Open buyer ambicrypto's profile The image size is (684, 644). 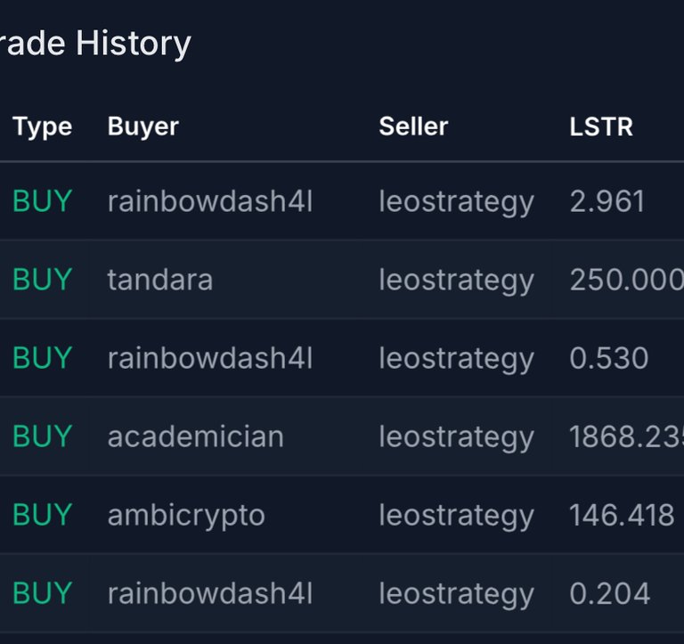pyautogui.click(x=186, y=516)
